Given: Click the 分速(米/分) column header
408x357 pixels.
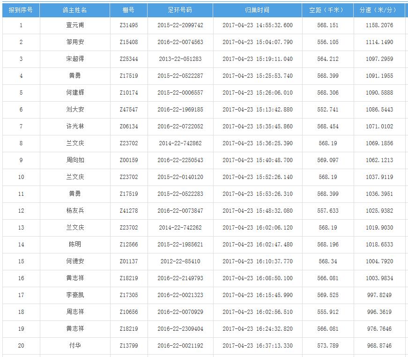Looking at the screenshot, I should click(379, 10).
